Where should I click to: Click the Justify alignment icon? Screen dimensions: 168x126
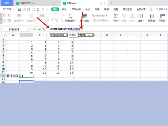tap(4, 20)
